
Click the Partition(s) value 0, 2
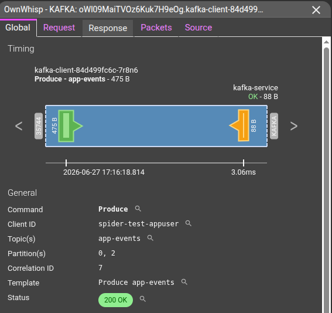(x=107, y=253)
